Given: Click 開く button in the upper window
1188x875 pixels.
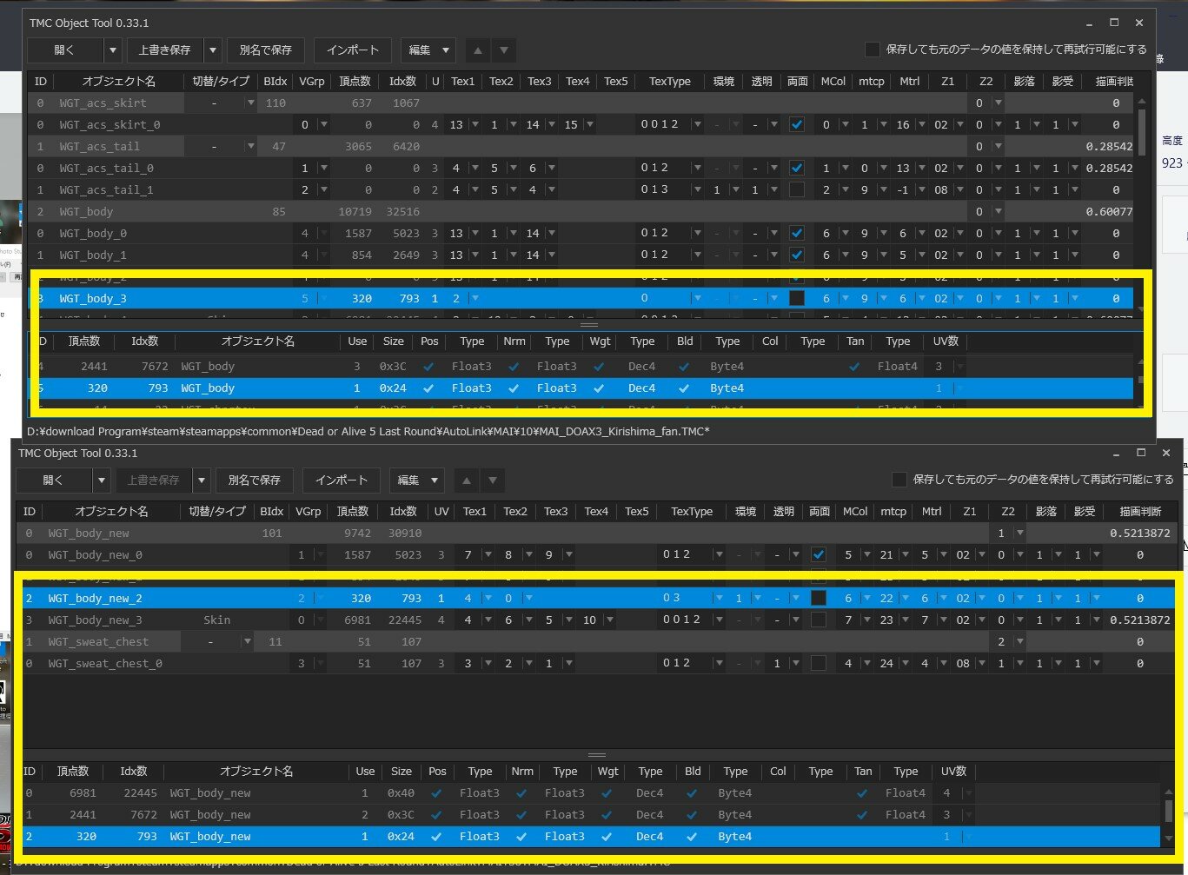Looking at the screenshot, I should [64, 50].
